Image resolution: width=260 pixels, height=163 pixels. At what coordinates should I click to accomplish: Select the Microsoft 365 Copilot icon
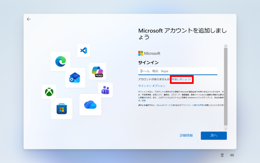(x=97, y=71)
